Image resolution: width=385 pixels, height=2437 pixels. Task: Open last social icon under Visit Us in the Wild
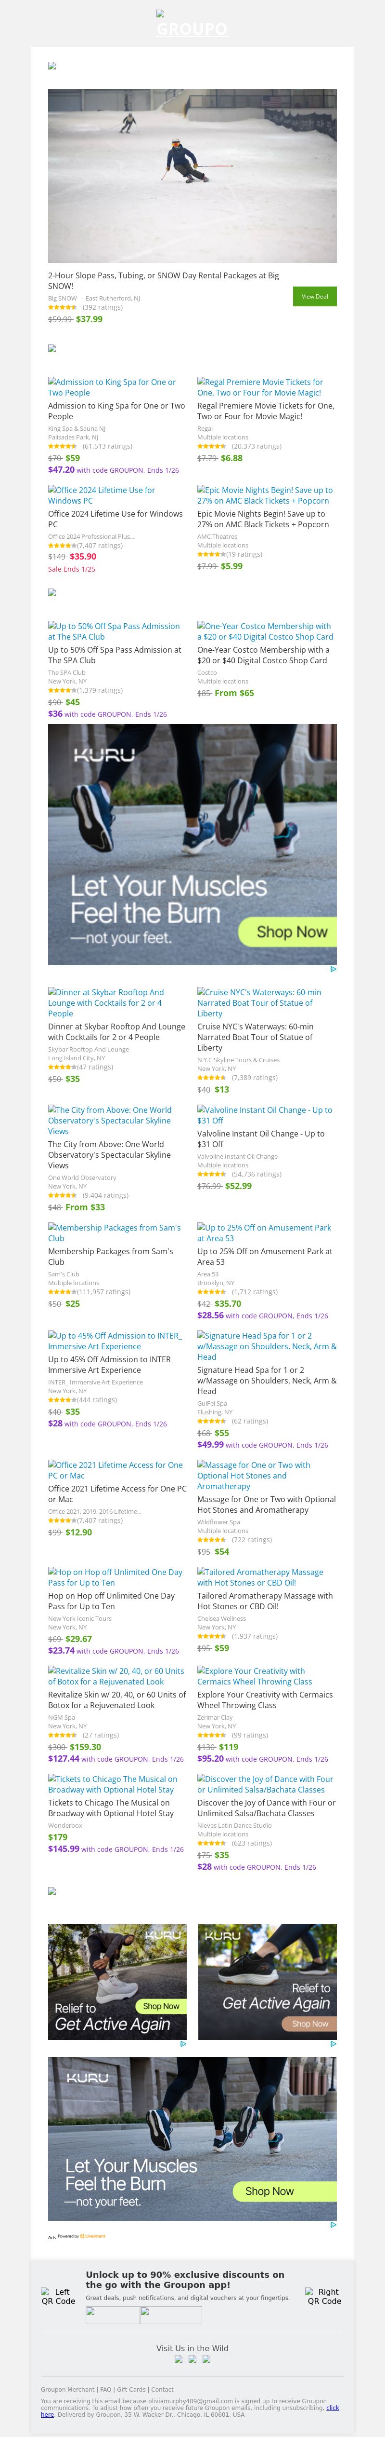pos(207,2358)
